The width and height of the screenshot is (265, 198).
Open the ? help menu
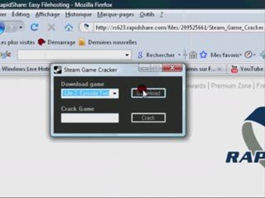(161, 15)
